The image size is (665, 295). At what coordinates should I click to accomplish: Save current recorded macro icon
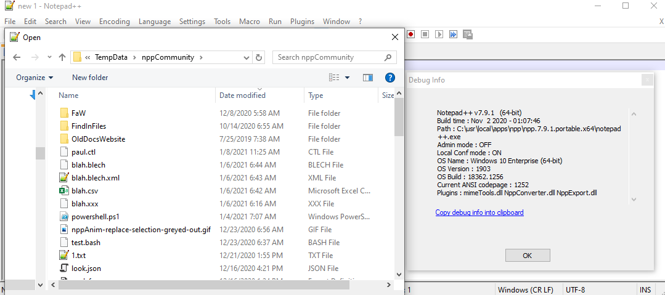468,34
